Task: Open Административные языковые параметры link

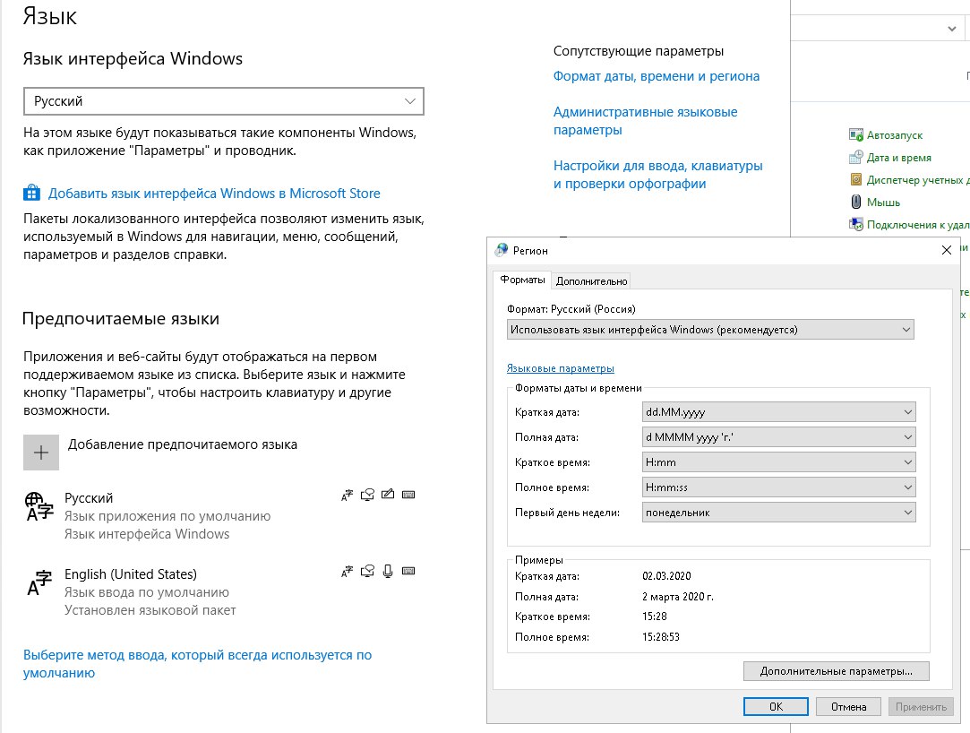Action: tap(645, 121)
